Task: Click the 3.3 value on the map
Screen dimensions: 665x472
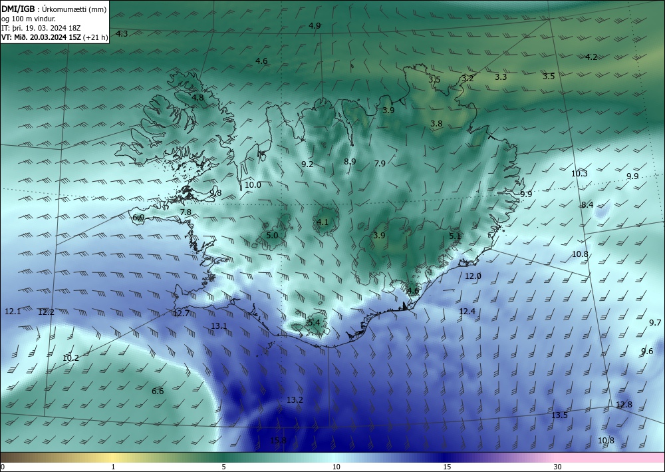Action: coord(501,77)
